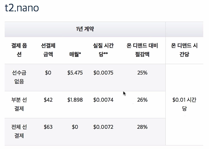Click the $0.0072 hourly rate cell
The image size is (209, 149).
click(103, 127)
